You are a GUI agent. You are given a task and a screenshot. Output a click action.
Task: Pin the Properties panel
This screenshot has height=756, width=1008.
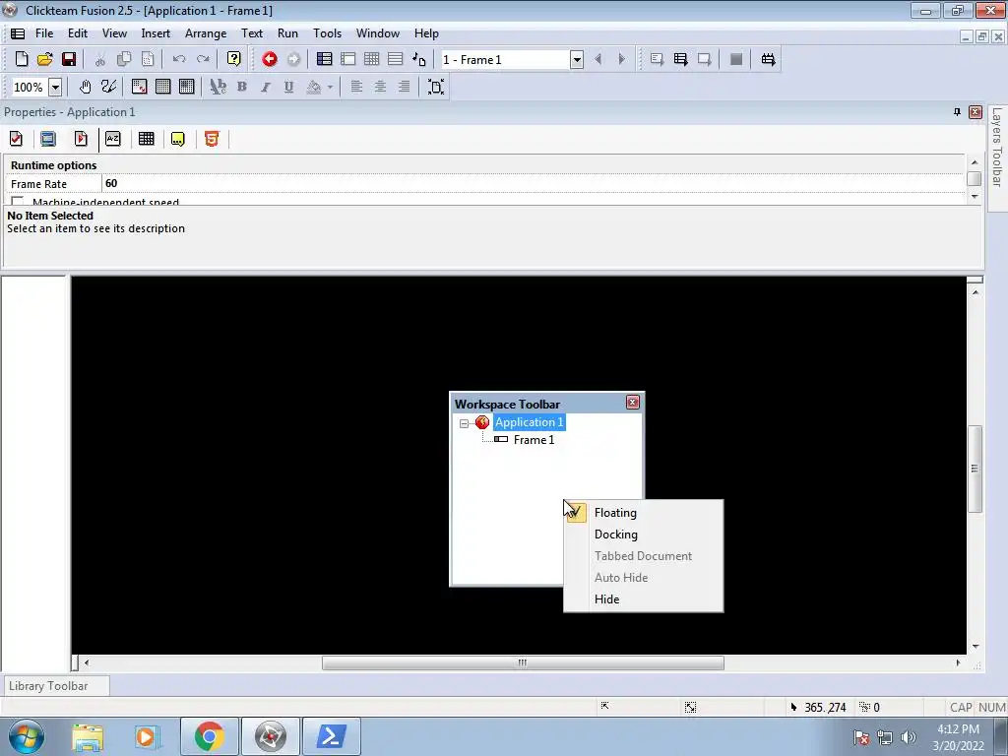[x=957, y=112]
